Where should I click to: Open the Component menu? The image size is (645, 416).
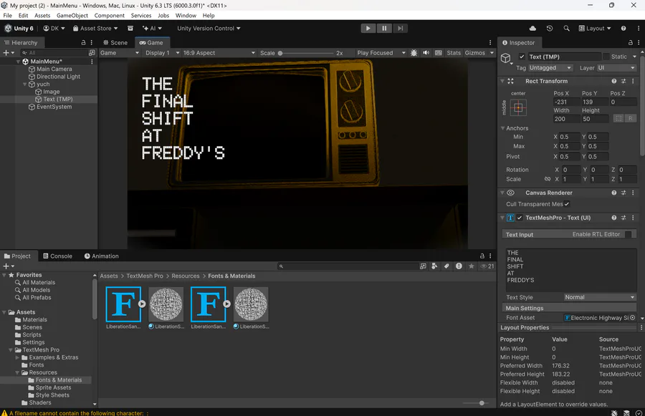click(109, 15)
